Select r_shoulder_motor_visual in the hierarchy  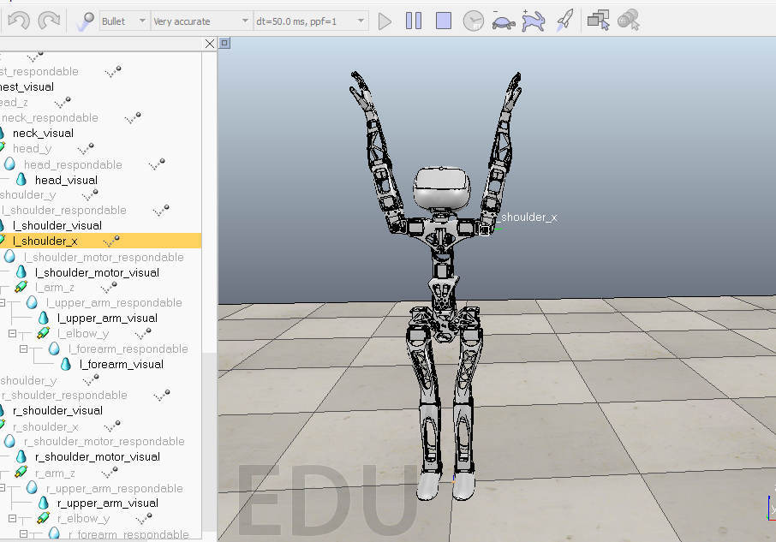pyautogui.click(x=97, y=456)
